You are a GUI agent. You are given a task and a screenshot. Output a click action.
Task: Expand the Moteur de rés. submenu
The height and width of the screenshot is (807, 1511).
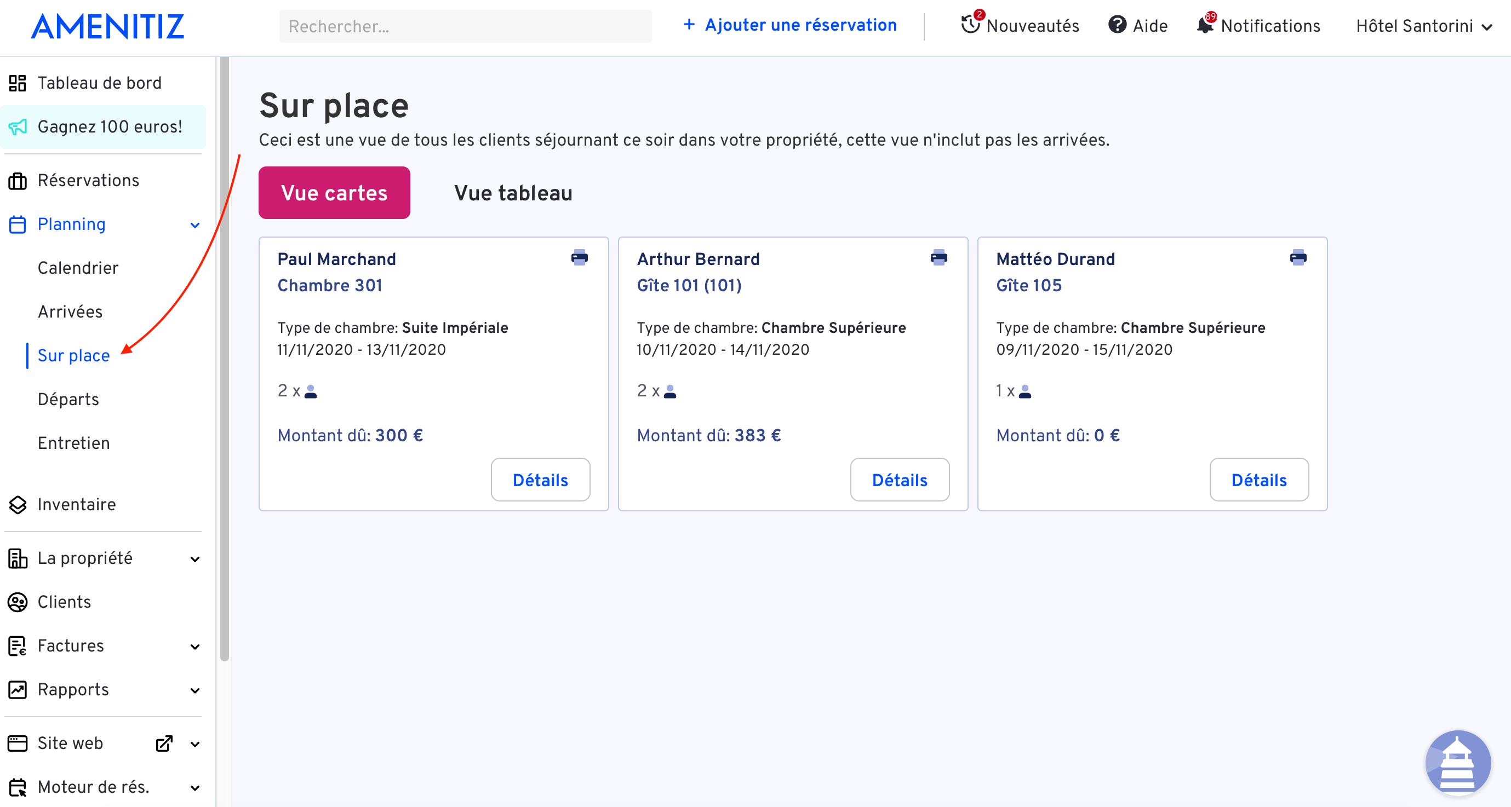196,788
